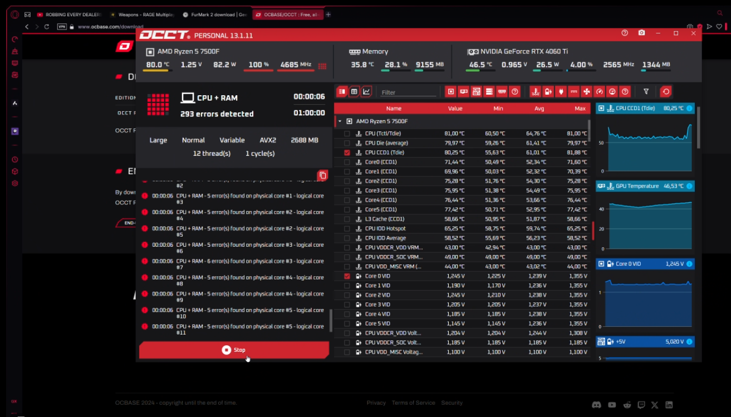Screen dimensions: 731x417
Task: Show usage gauge sensors
Action: [600, 91]
